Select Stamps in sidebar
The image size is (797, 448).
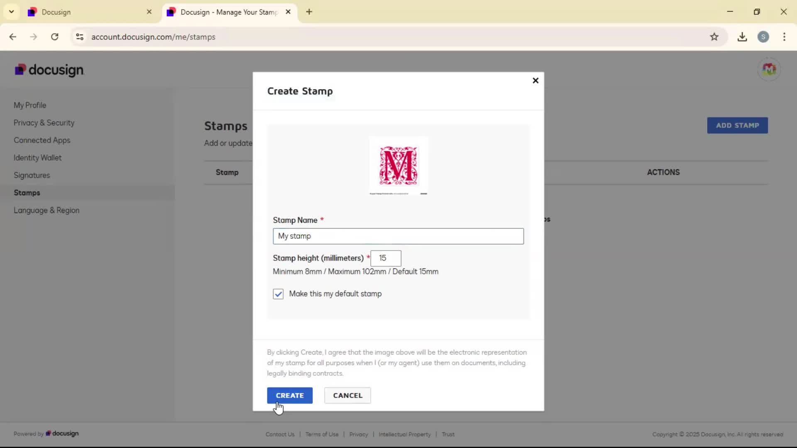tap(27, 193)
